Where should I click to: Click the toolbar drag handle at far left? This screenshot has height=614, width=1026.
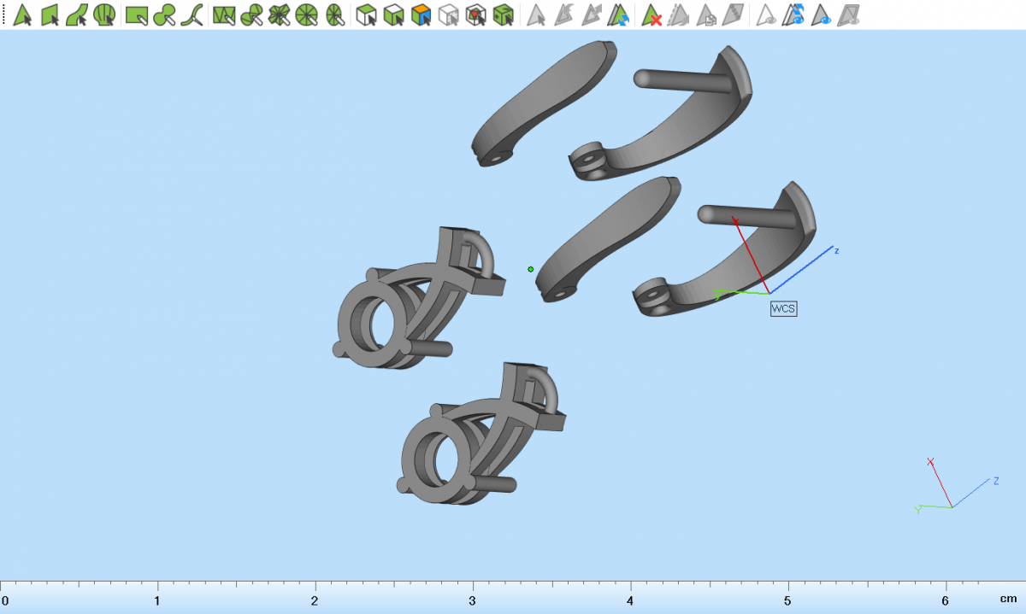point(3,15)
